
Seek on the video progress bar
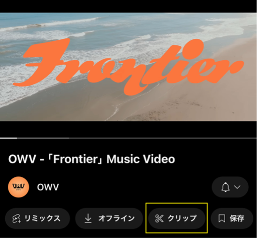(x=128, y=138)
